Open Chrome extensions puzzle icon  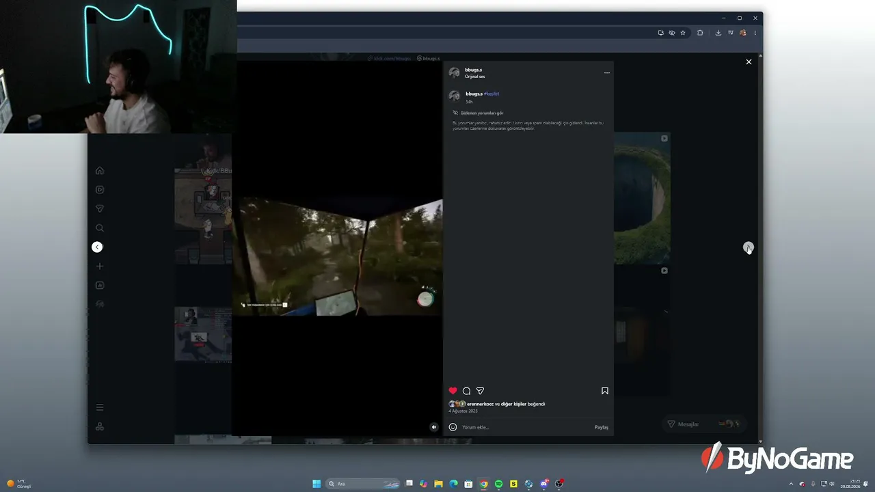pos(700,33)
